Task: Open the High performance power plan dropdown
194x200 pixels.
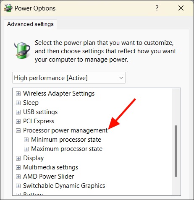Action: 69,78
